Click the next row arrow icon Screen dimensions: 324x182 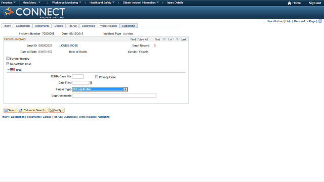click(x=178, y=39)
